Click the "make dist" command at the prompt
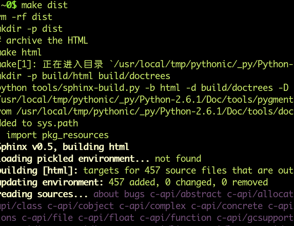Screen dimensions: 294x226 45,5
